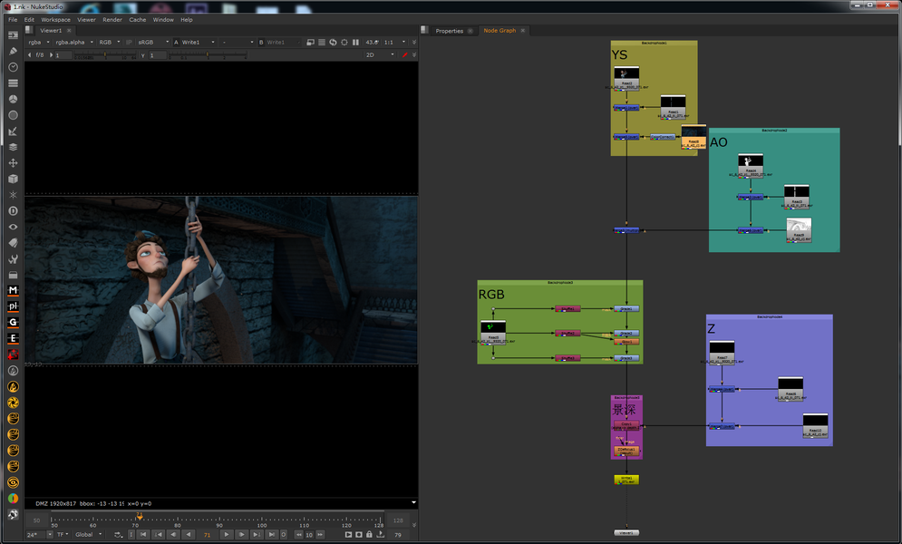Toggle the red viewer overlay slash icon

point(405,54)
